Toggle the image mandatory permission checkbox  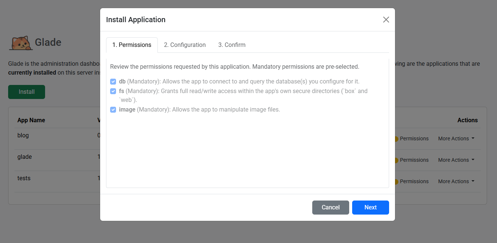click(x=113, y=110)
